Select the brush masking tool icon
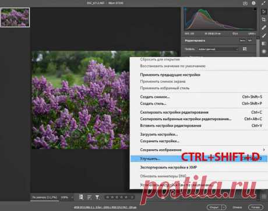The image size is (268, 211). point(263,36)
